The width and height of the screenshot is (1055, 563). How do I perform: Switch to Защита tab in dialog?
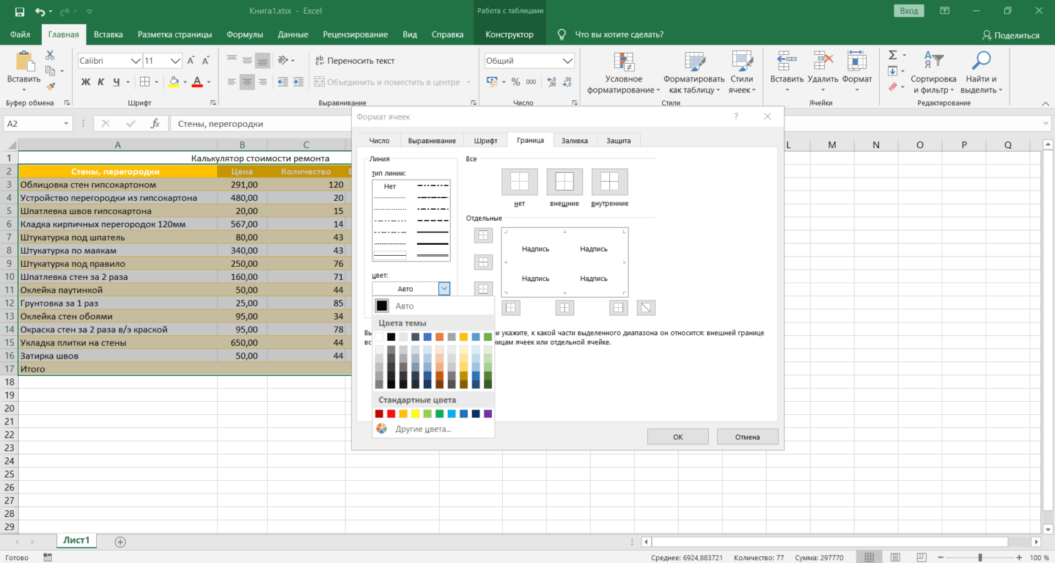[x=619, y=141]
